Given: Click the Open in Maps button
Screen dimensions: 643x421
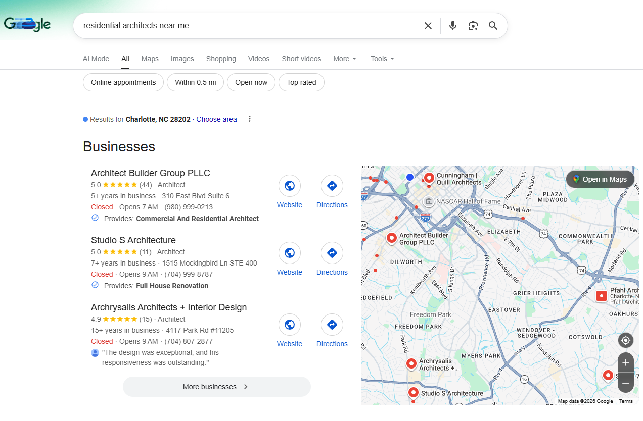Looking at the screenshot, I should tap(600, 179).
